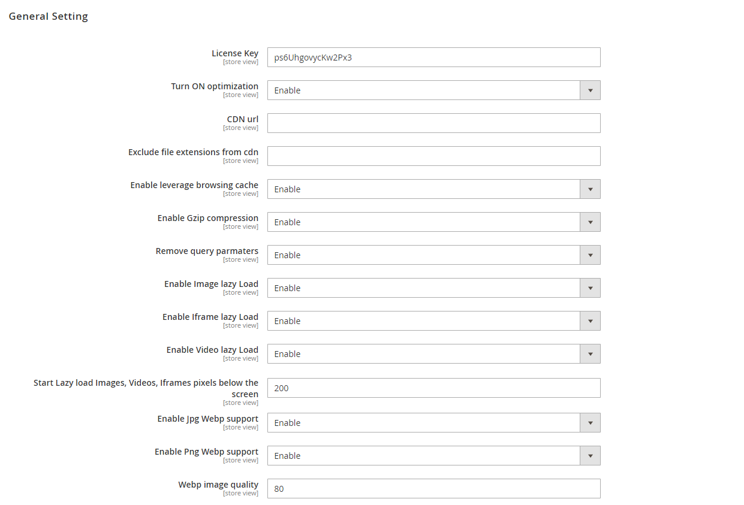The image size is (744, 505).
Task: Focus the Exclude file extensions from cdn field
Action: click(x=433, y=156)
